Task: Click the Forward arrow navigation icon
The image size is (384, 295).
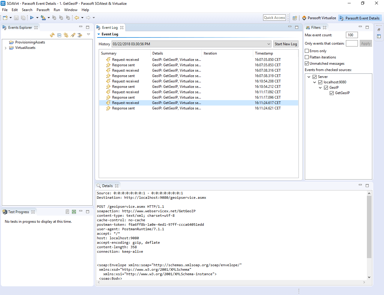Action: tap(88, 18)
